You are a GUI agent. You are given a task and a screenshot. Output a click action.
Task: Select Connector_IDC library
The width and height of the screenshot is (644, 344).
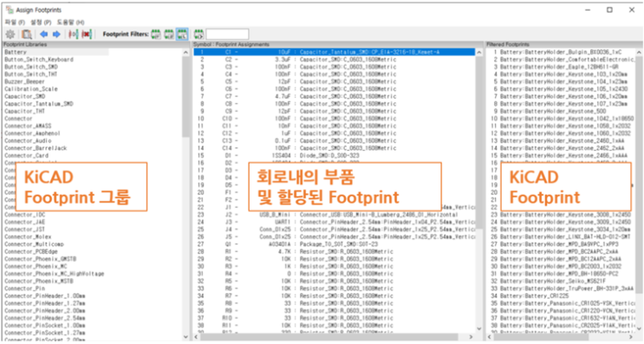click(x=25, y=215)
